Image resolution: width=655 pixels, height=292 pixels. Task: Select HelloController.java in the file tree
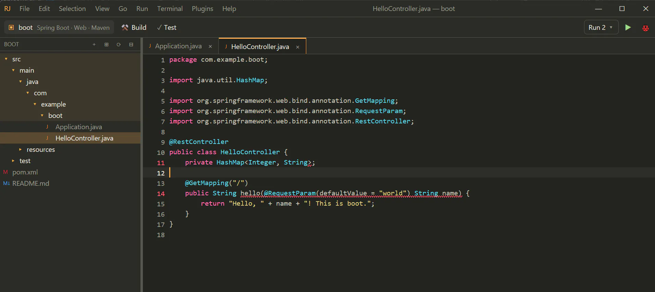click(x=70, y=138)
